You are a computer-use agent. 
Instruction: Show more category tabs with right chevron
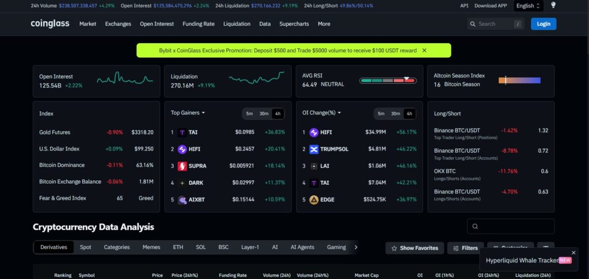355,247
